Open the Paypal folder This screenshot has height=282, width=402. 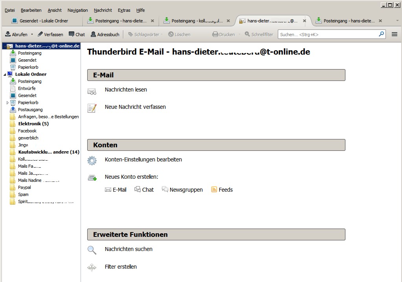point(24,187)
